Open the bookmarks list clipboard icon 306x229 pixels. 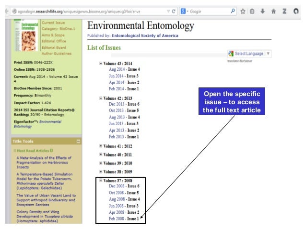(252, 11)
